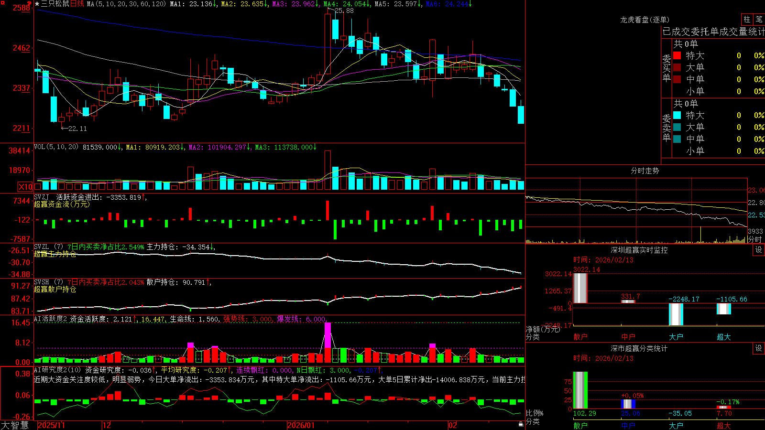Viewport: 765px width, 430px height.
Task: Click the 深市超赢分类统计 panel title
Action: coord(639,348)
